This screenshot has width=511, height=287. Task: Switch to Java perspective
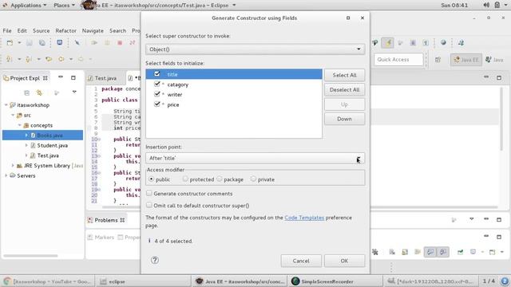(x=494, y=60)
